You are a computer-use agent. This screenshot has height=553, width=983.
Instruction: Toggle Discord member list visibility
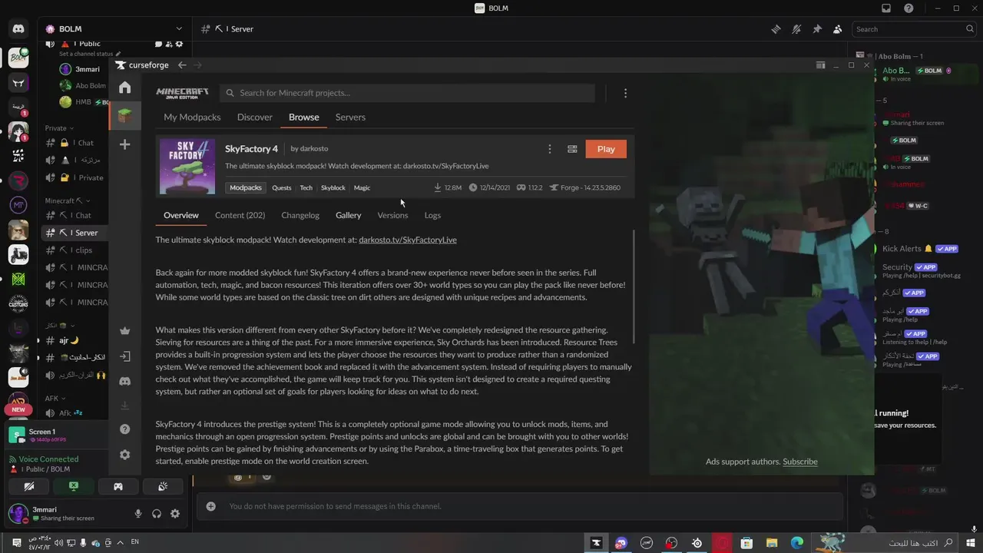(x=837, y=29)
